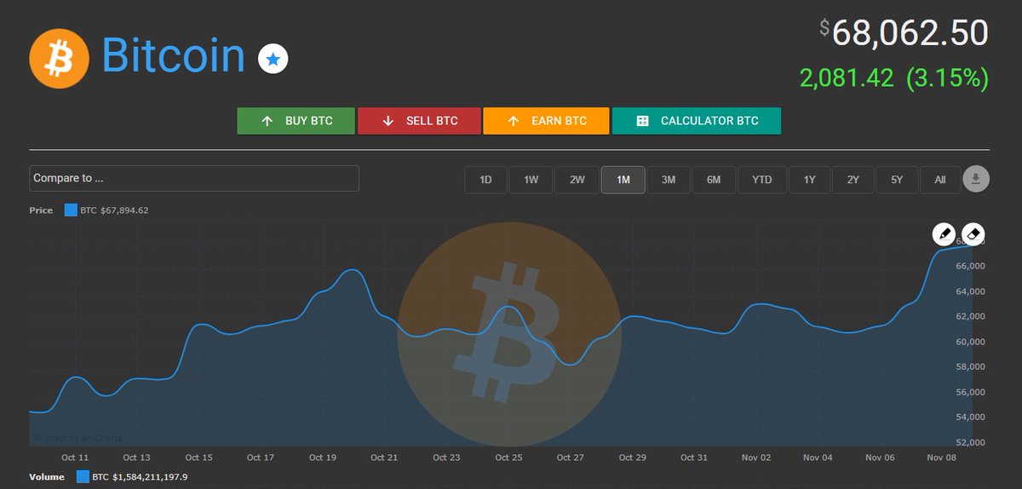Click the red SELL BTC button

coord(419,121)
